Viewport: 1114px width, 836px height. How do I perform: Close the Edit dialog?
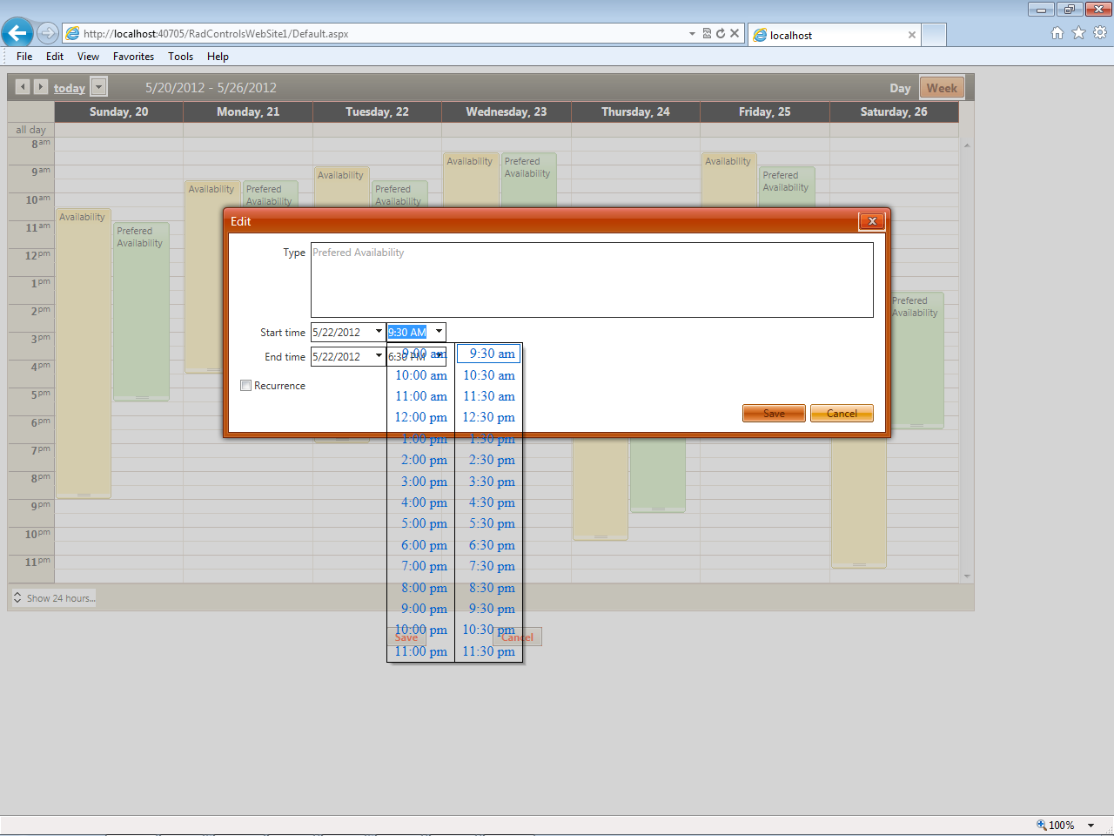click(872, 221)
